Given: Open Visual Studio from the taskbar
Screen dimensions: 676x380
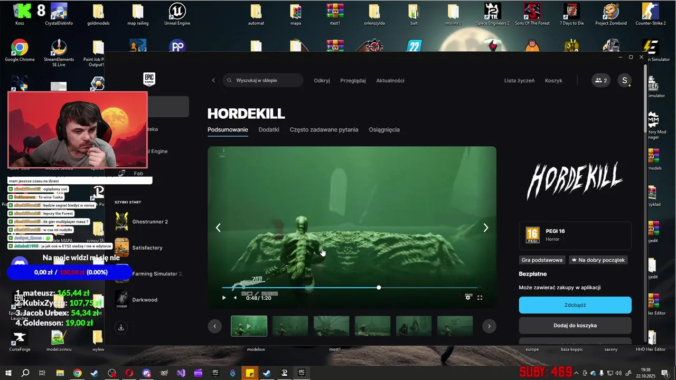Looking at the screenshot, I should pos(181,373).
